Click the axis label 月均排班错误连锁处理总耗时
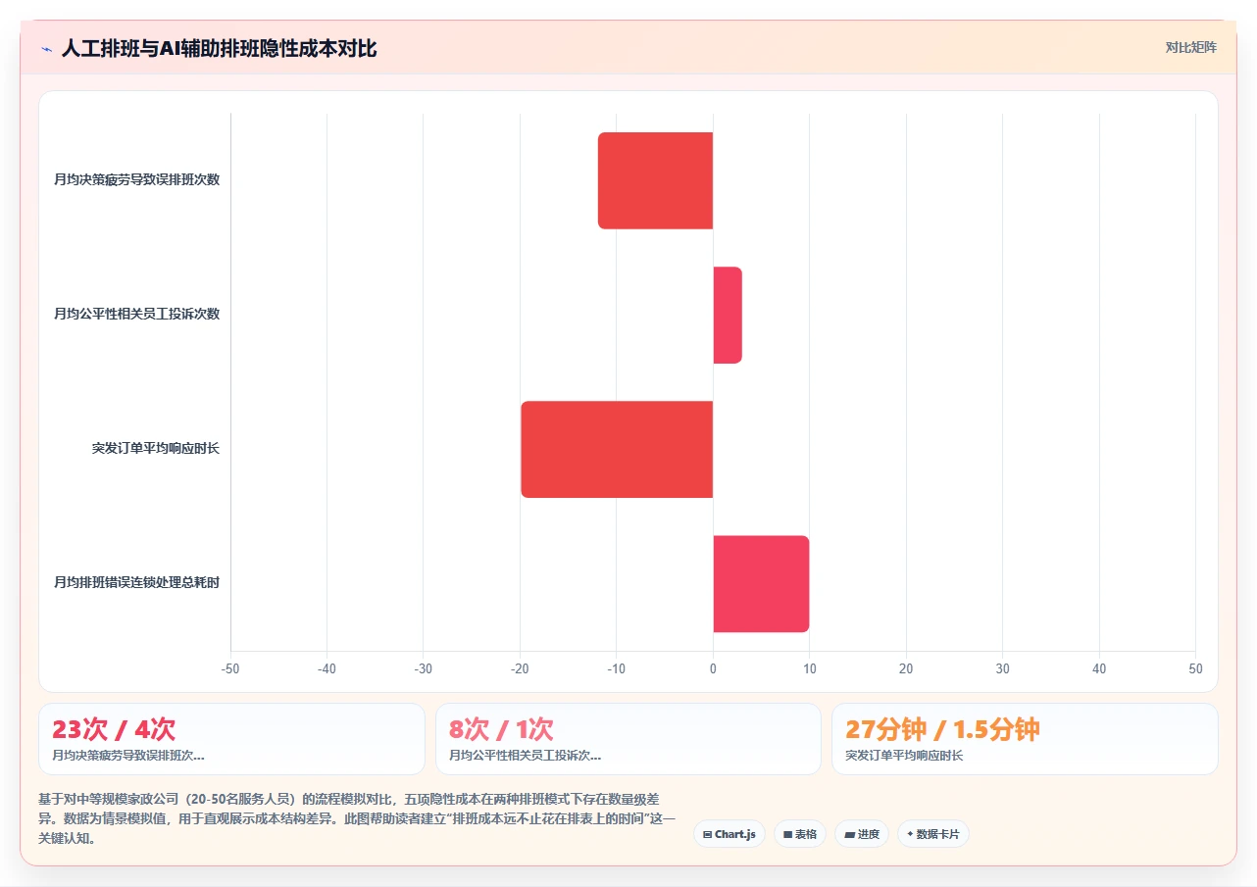 (136, 583)
